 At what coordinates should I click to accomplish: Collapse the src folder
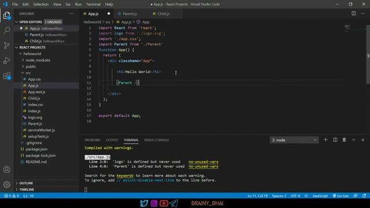23,73
